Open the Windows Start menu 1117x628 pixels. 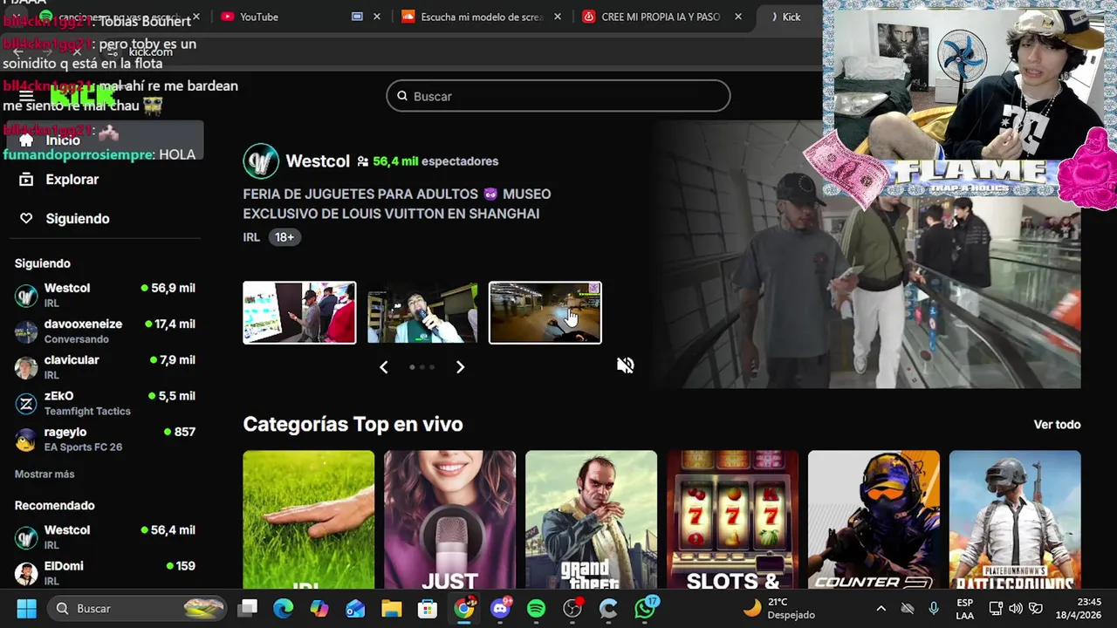point(26,608)
